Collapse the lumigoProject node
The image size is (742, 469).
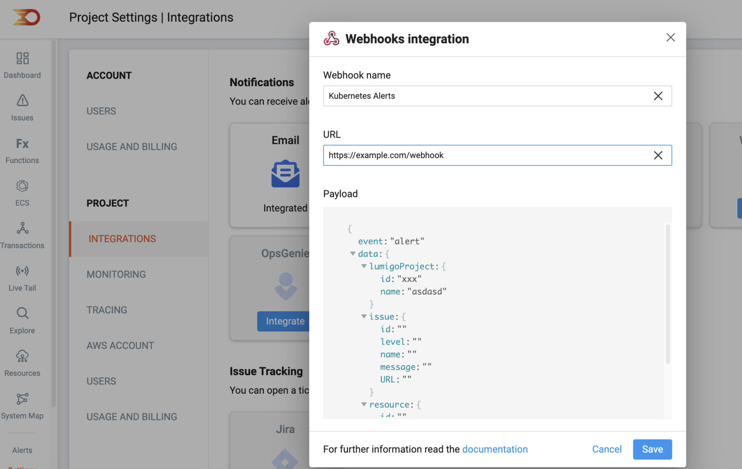coord(364,266)
